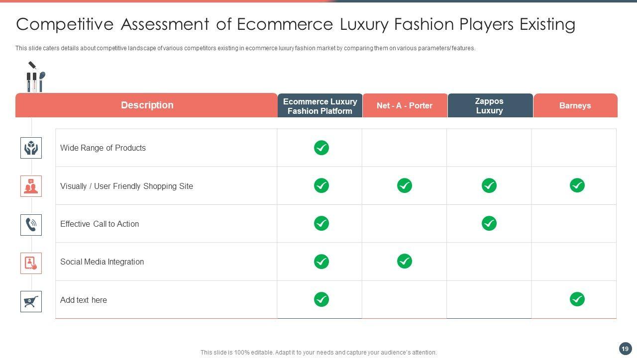Click Ecommerce Luxury Fashion Platform checkmark for Effective Call to Action

pos(321,223)
